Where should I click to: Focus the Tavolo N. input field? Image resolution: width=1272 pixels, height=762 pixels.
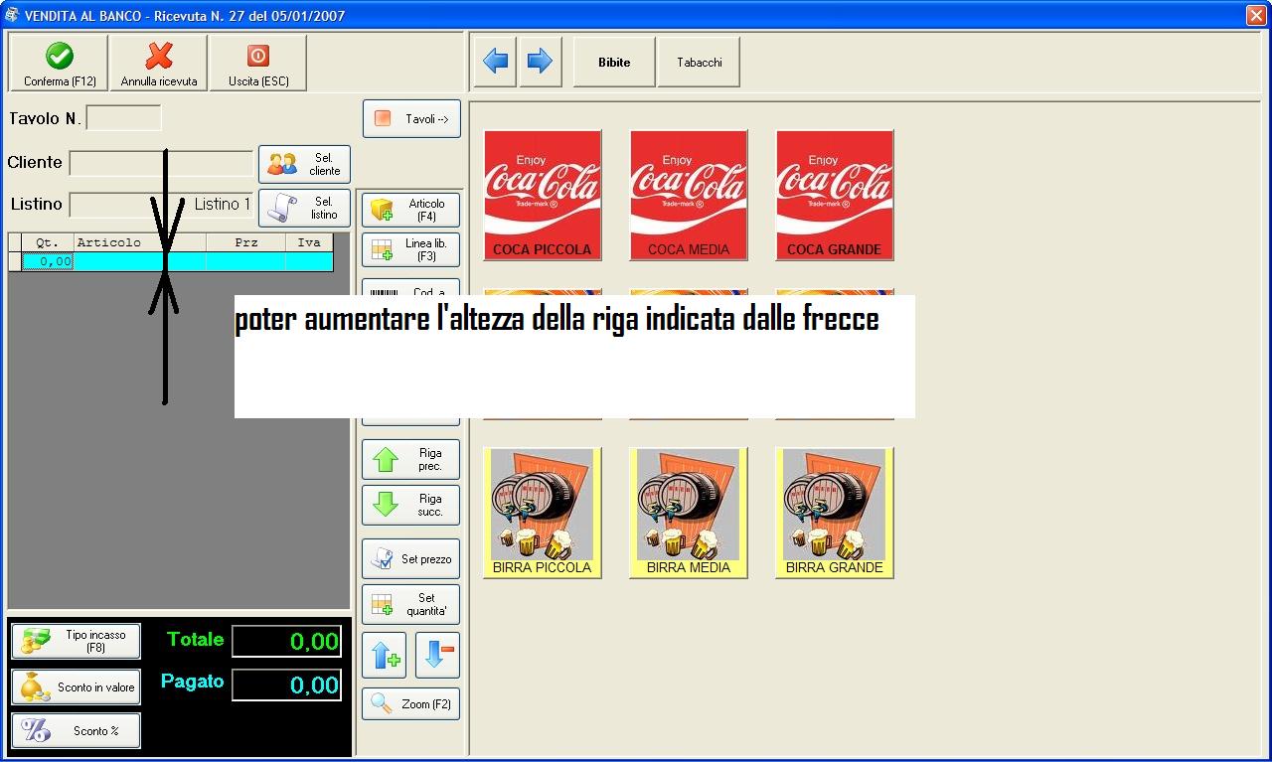(124, 118)
